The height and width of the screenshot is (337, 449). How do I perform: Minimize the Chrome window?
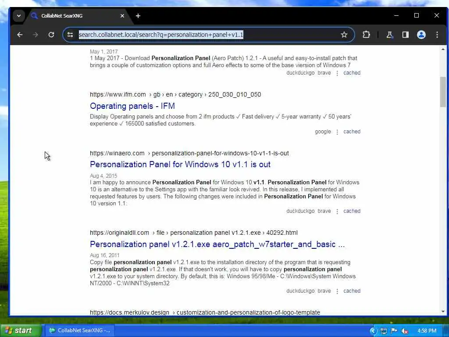pyautogui.click(x=396, y=15)
